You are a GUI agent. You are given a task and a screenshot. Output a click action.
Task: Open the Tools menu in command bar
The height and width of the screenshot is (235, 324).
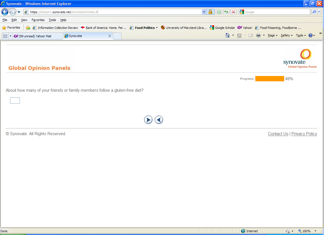click(301, 35)
